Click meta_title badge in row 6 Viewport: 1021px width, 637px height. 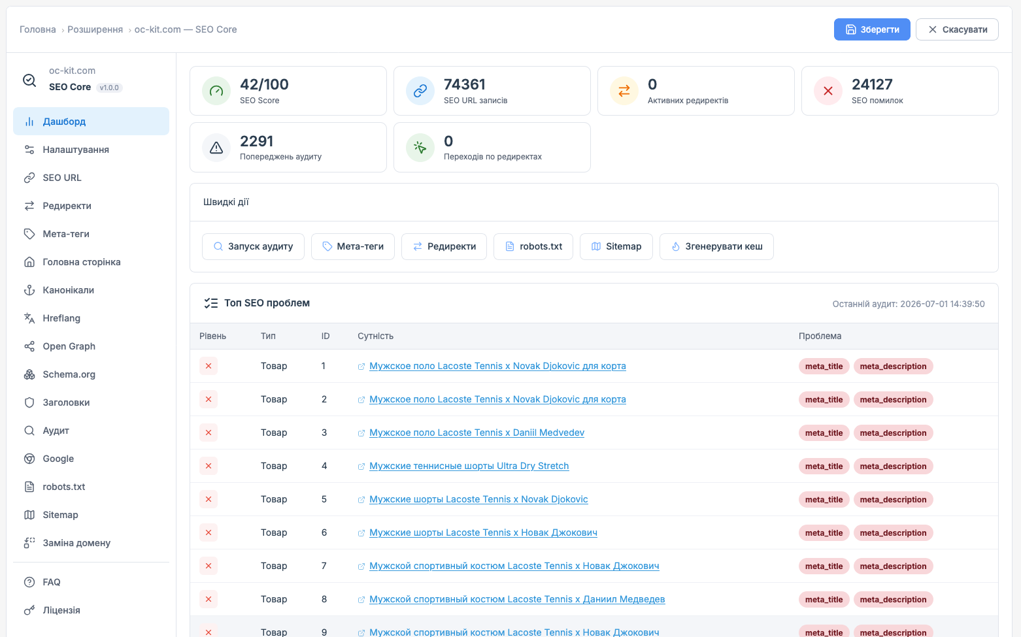(x=824, y=533)
